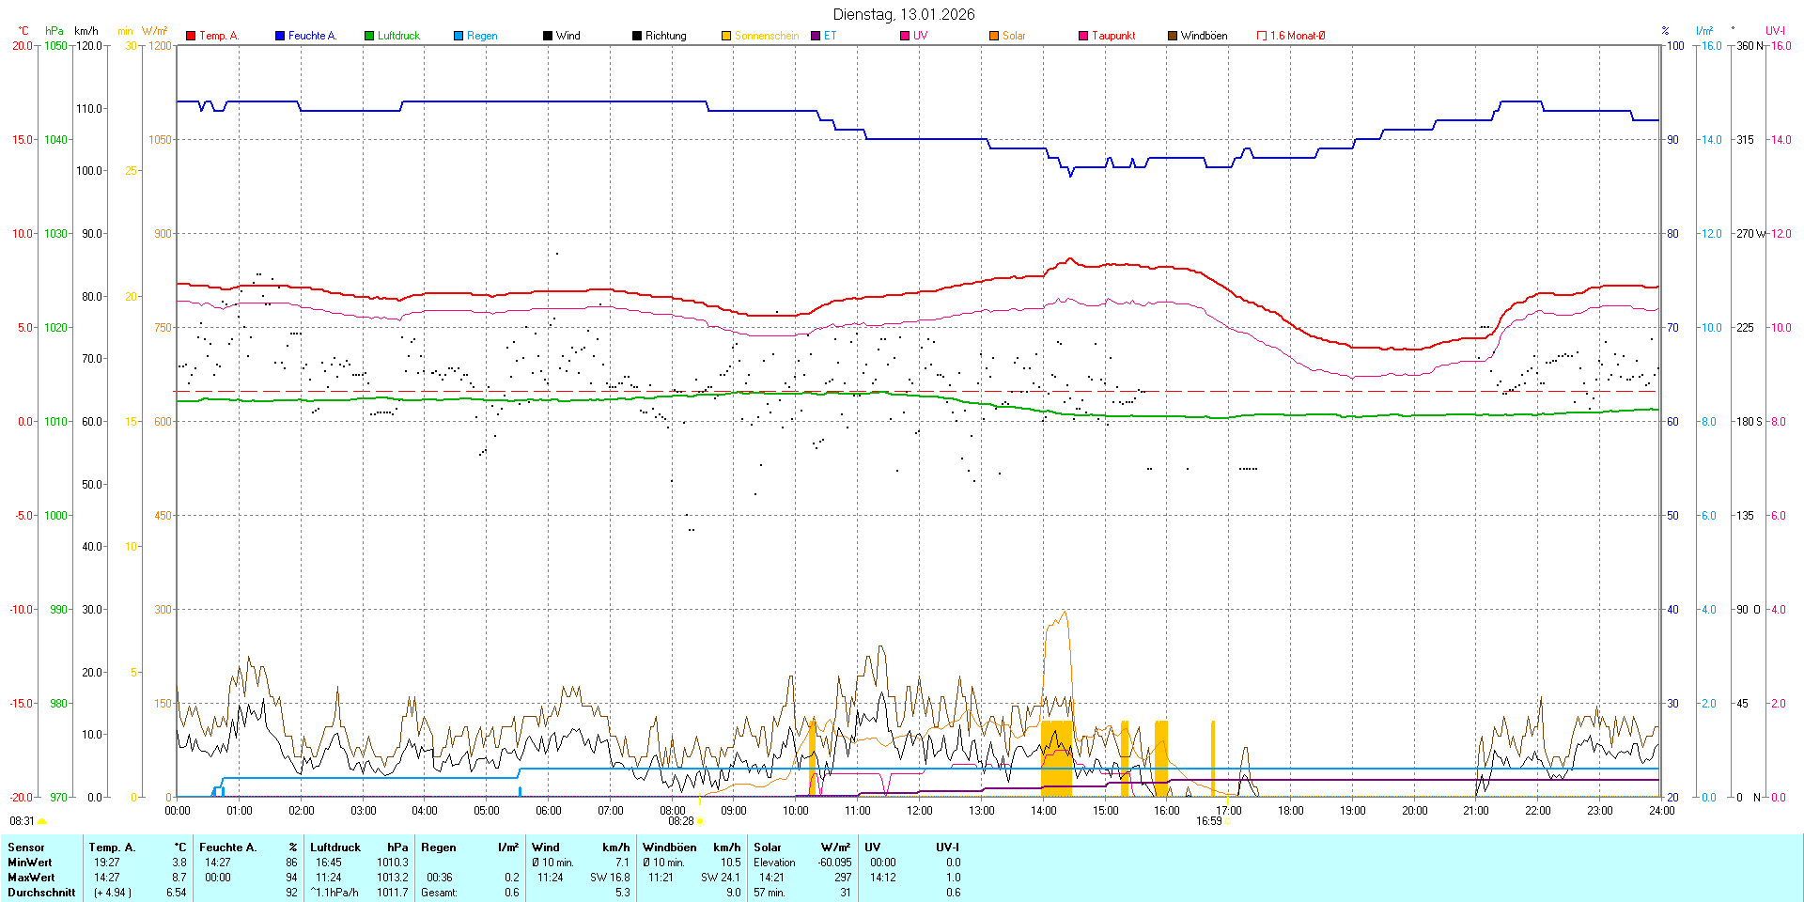The image size is (1804, 902).
Task: Click the chart title Dienstag, 13.01.2026
Action: click(904, 14)
